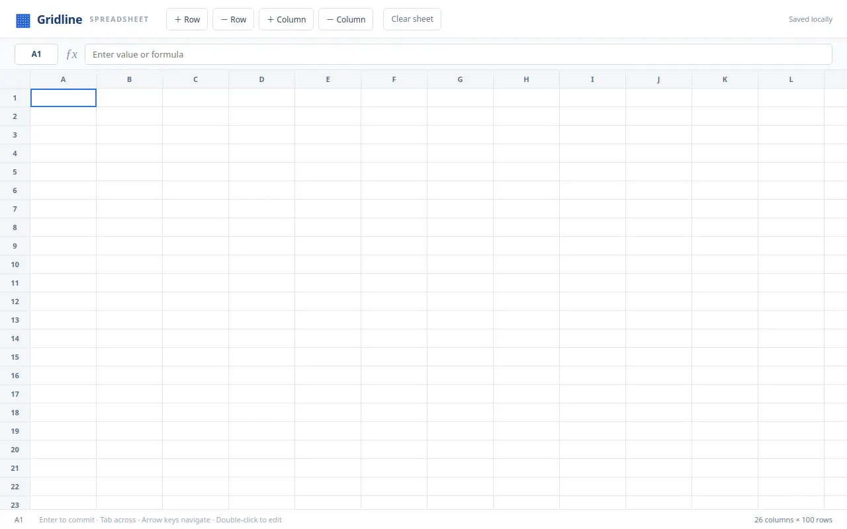Select row 5 header
The height and width of the screenshot is (529, 847).
click(15, 172)
